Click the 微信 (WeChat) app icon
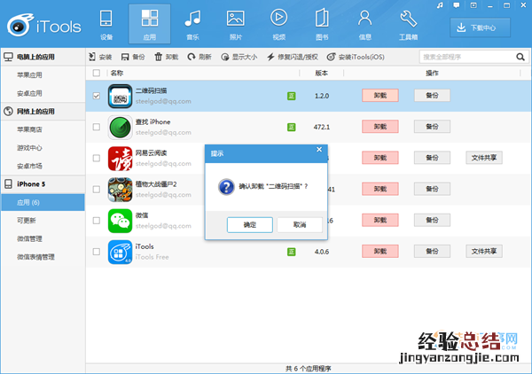This screenshot has height=374, width=532. point(120,219)
